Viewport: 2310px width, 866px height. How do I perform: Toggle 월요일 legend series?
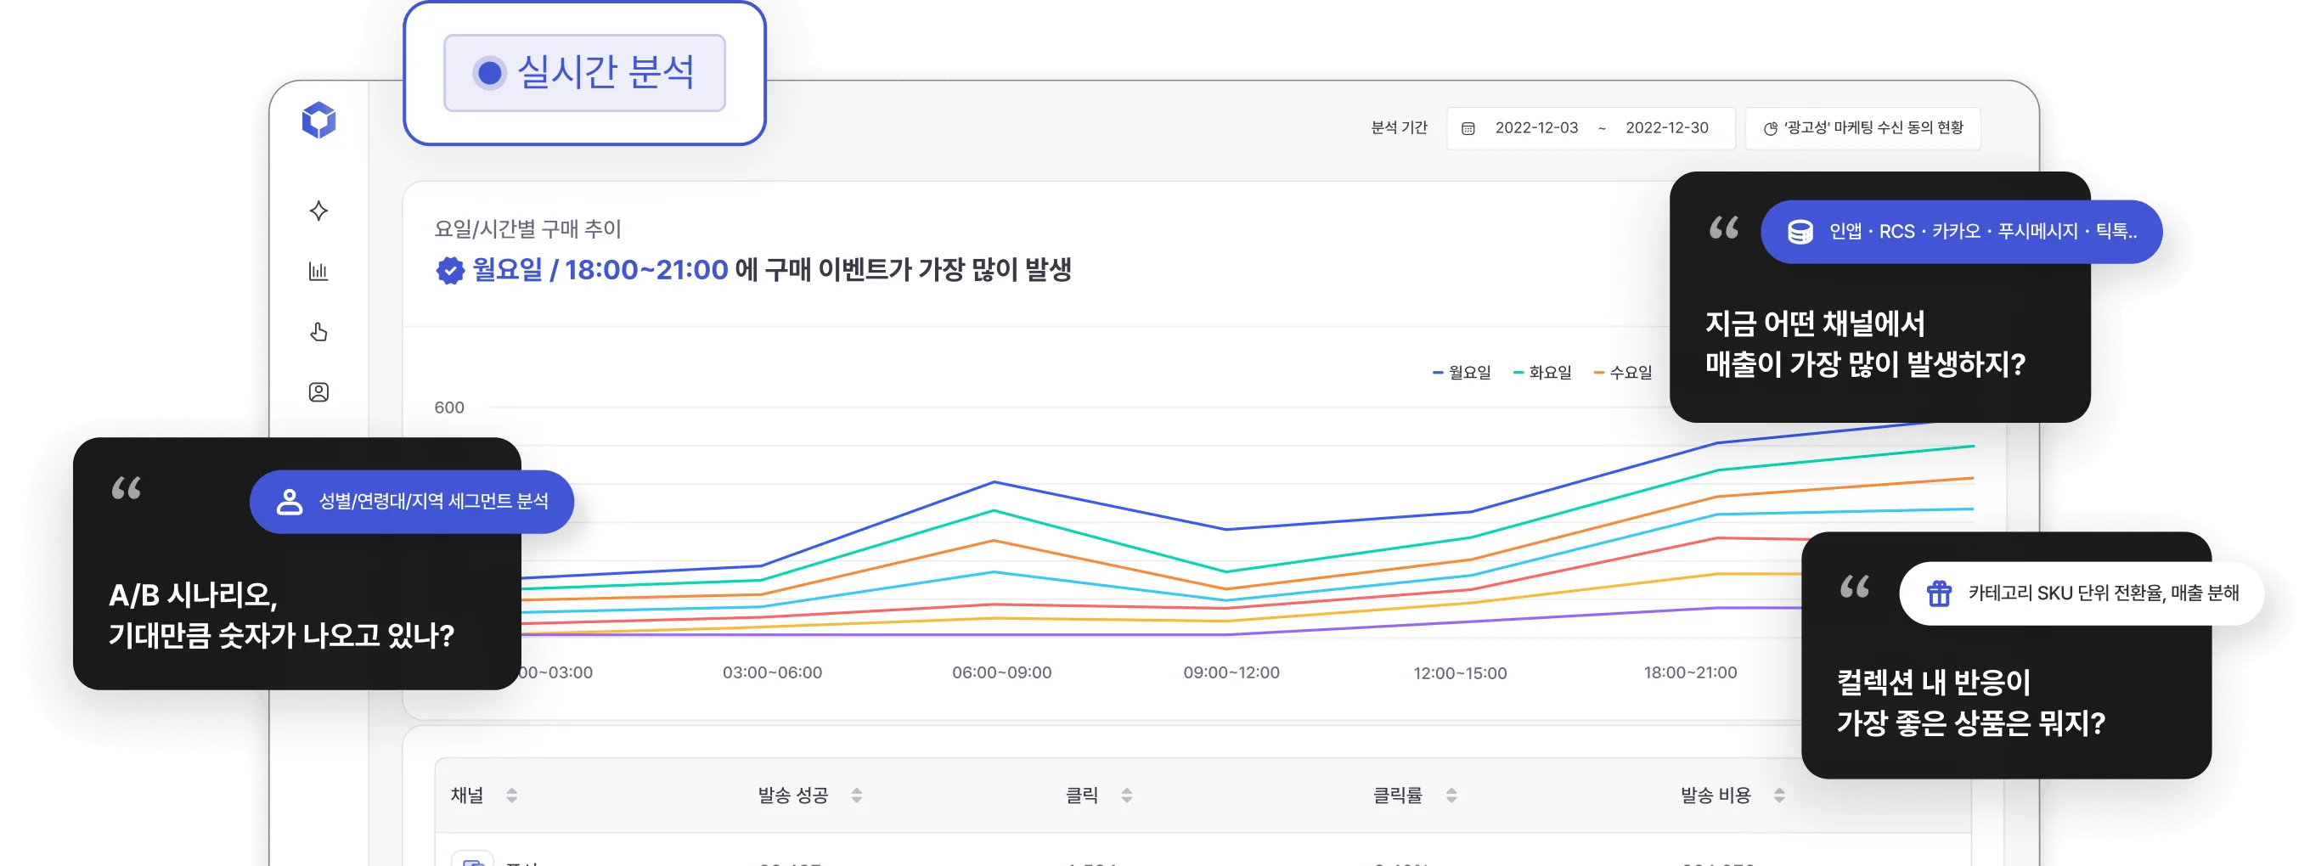click(x=1462, y=372)
